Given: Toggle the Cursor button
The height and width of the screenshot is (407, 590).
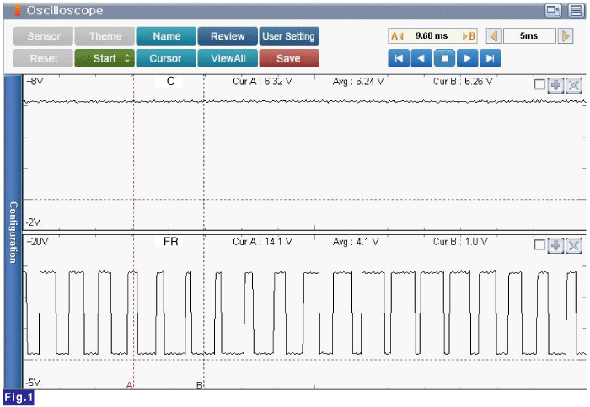Looking at the screenshot, I should [x=166, y=58].
